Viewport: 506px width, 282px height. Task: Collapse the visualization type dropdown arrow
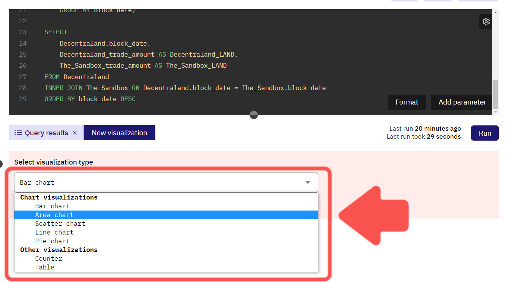308,182
